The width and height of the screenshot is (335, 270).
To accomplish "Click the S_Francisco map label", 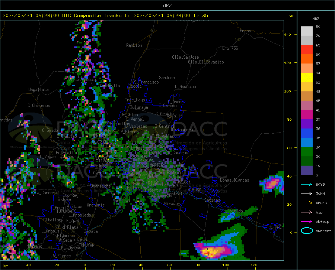I will (x=146, y=82).
